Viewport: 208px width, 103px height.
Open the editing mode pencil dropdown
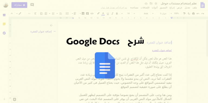(x=19, y=13)
